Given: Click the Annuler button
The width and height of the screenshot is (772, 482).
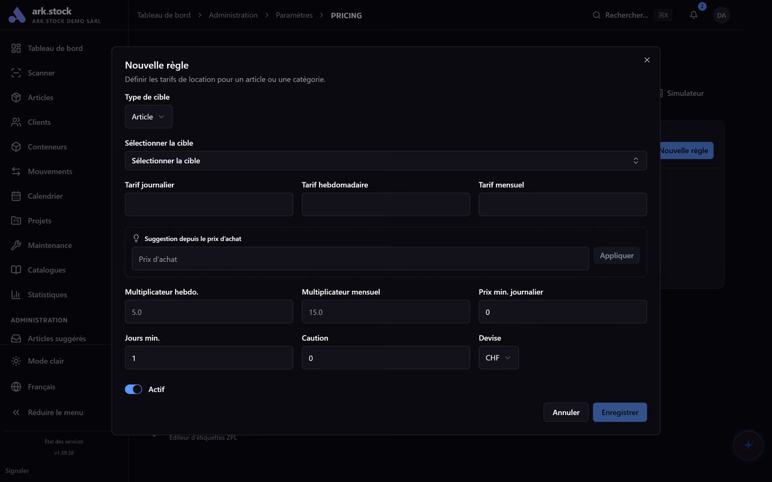Looking at the screenshot, I should 566,412.
